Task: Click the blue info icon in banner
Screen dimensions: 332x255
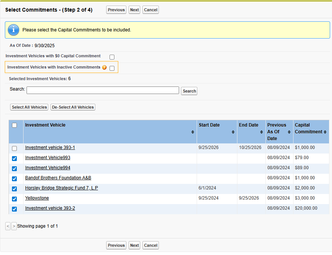Action: (x=13, y=30)
